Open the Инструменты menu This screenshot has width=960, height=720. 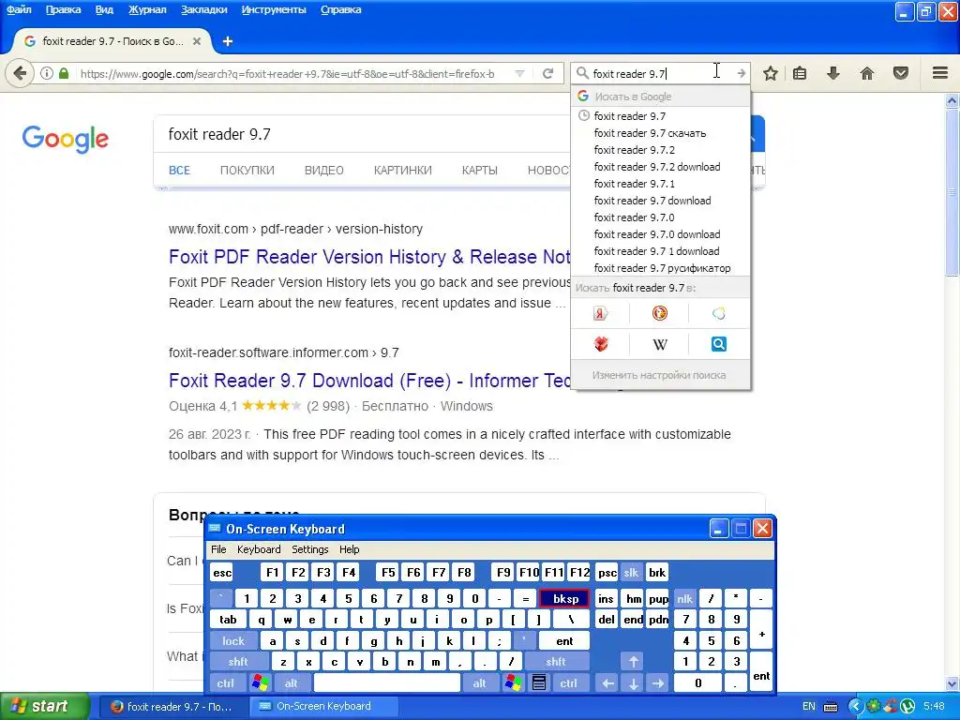click(x=274, y=9)
